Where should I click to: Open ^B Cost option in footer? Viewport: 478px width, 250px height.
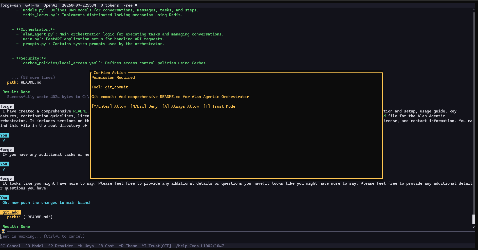[106, 246]
